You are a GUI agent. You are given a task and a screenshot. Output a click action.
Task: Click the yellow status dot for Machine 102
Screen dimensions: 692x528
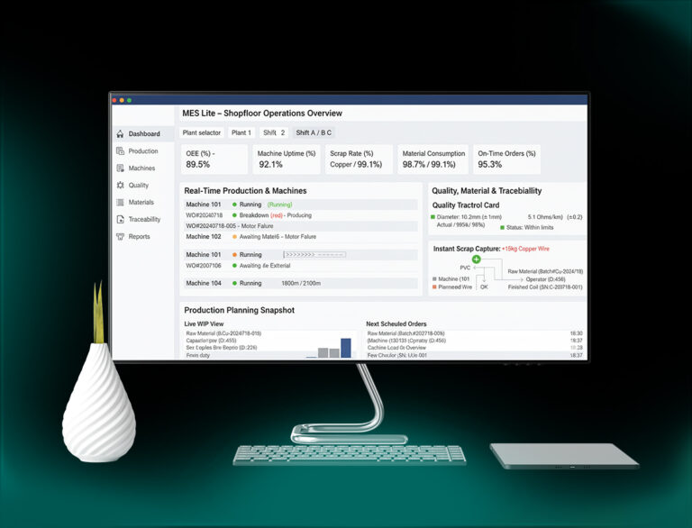(x=234, y=237)
